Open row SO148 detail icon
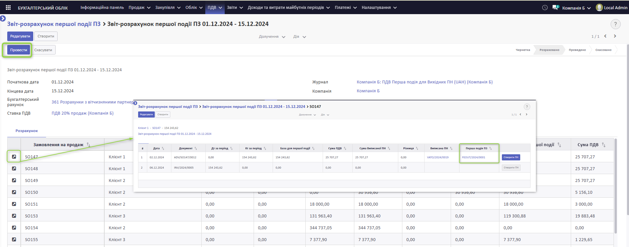 pyautogui.click(x=14, y=168)
